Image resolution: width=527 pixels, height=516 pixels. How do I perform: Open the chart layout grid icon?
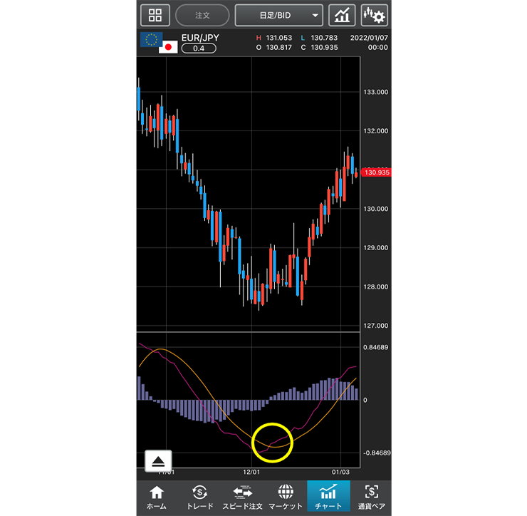(155, 15)
